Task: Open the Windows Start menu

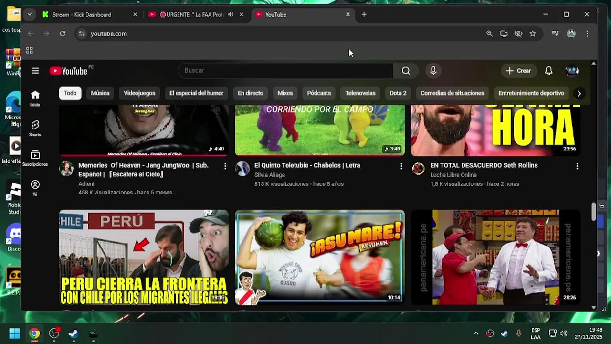Action: tap(14, 333)
